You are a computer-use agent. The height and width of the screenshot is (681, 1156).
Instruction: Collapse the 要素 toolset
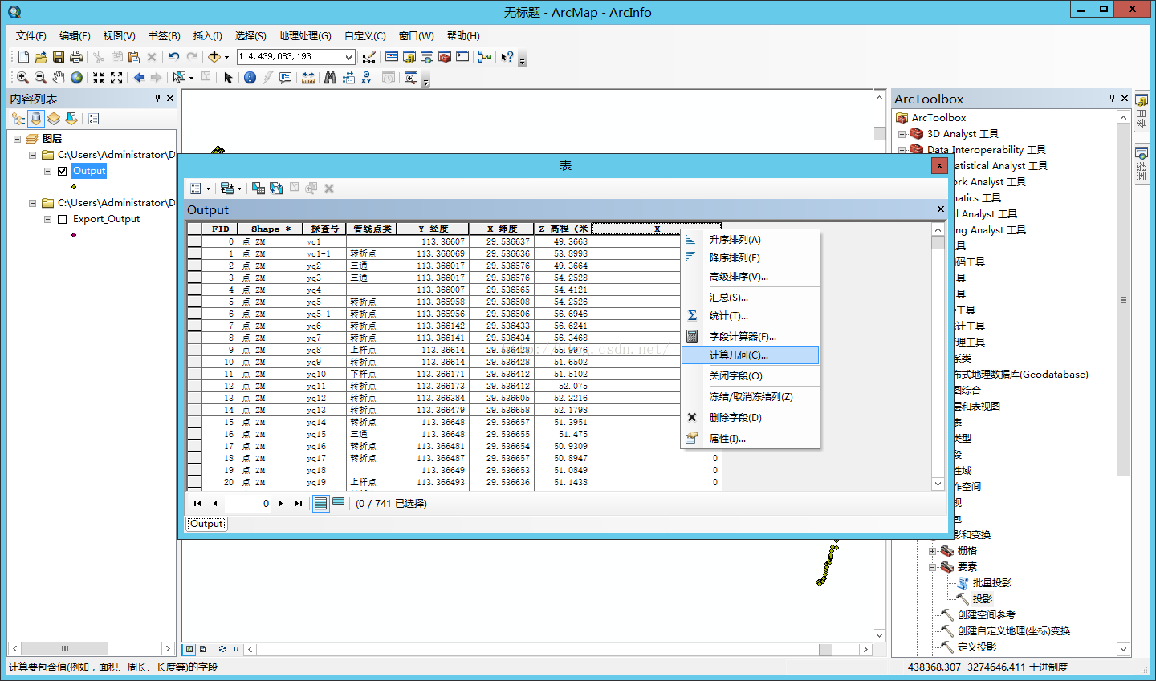pyautogui.click(x=932, y=567)
